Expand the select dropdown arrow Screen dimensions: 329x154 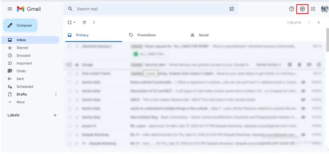pyautogui.click(x=75, y=22)
